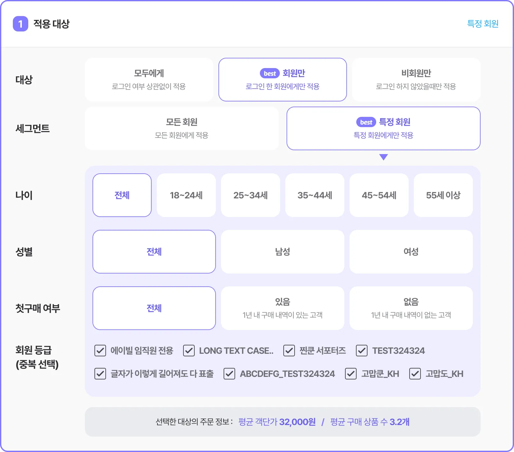Select the 비회원만 target option
The width and height of the screenshot is (514, 452).
[x=416, y=80]
